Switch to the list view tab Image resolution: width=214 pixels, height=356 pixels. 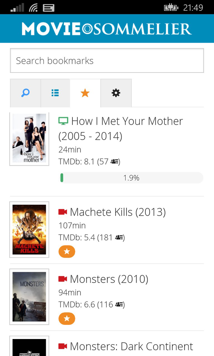(55, 93)
